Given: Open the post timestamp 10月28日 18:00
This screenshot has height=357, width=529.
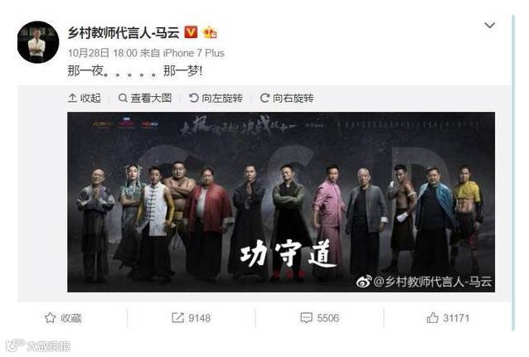Looking at the screenshot, I should pyautogui.click(x=103, y=53).
